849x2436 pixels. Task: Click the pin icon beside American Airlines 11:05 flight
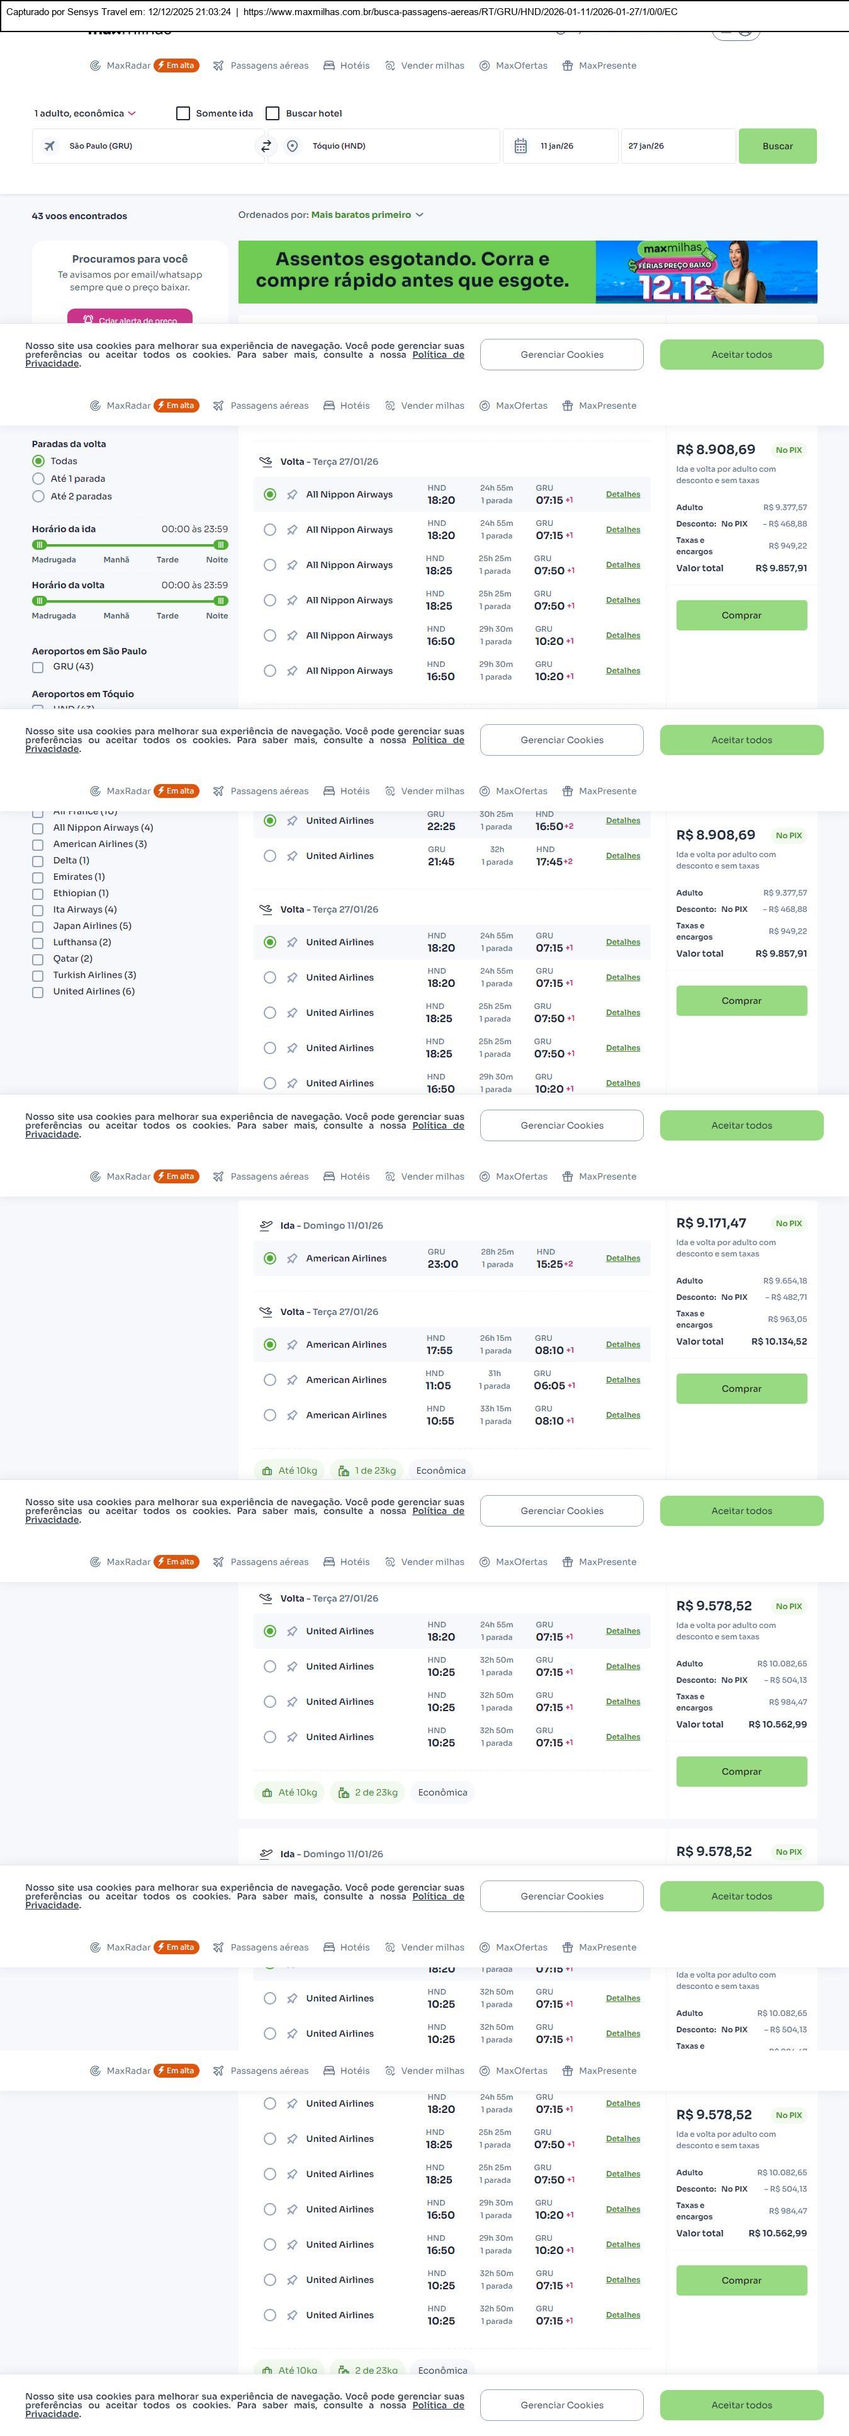pos(292,1380)
